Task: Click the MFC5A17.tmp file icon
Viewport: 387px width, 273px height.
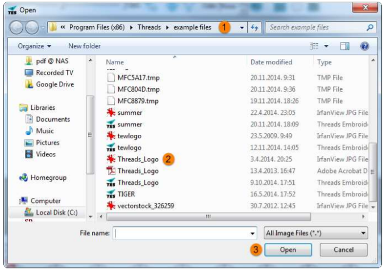Action: [111, 77]
